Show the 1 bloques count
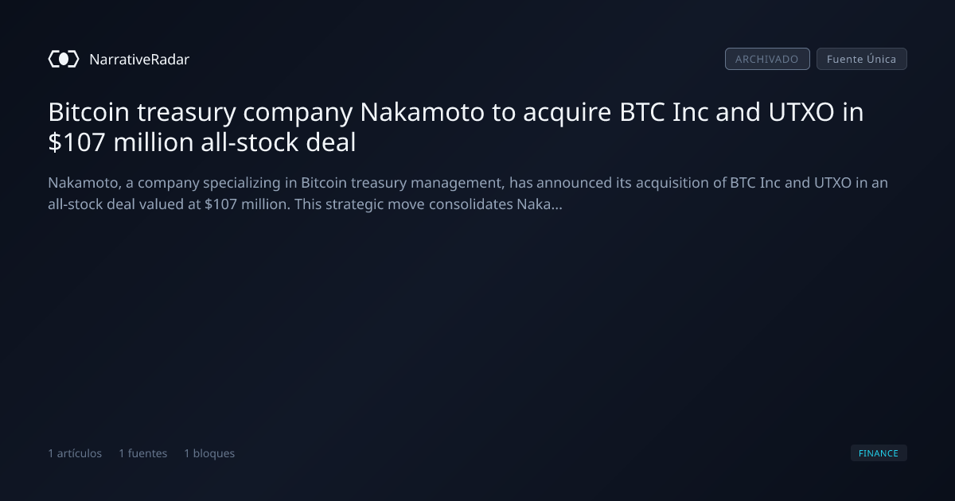The width and height of the screenshot is (955, 501). [209, 453]
